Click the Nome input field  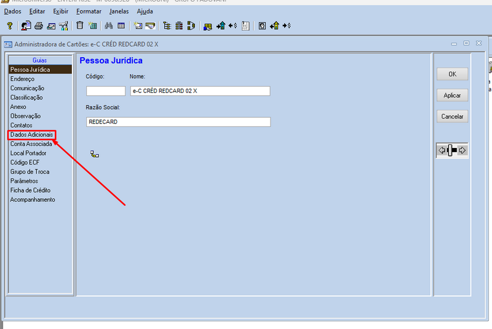(x=200, y=91)
